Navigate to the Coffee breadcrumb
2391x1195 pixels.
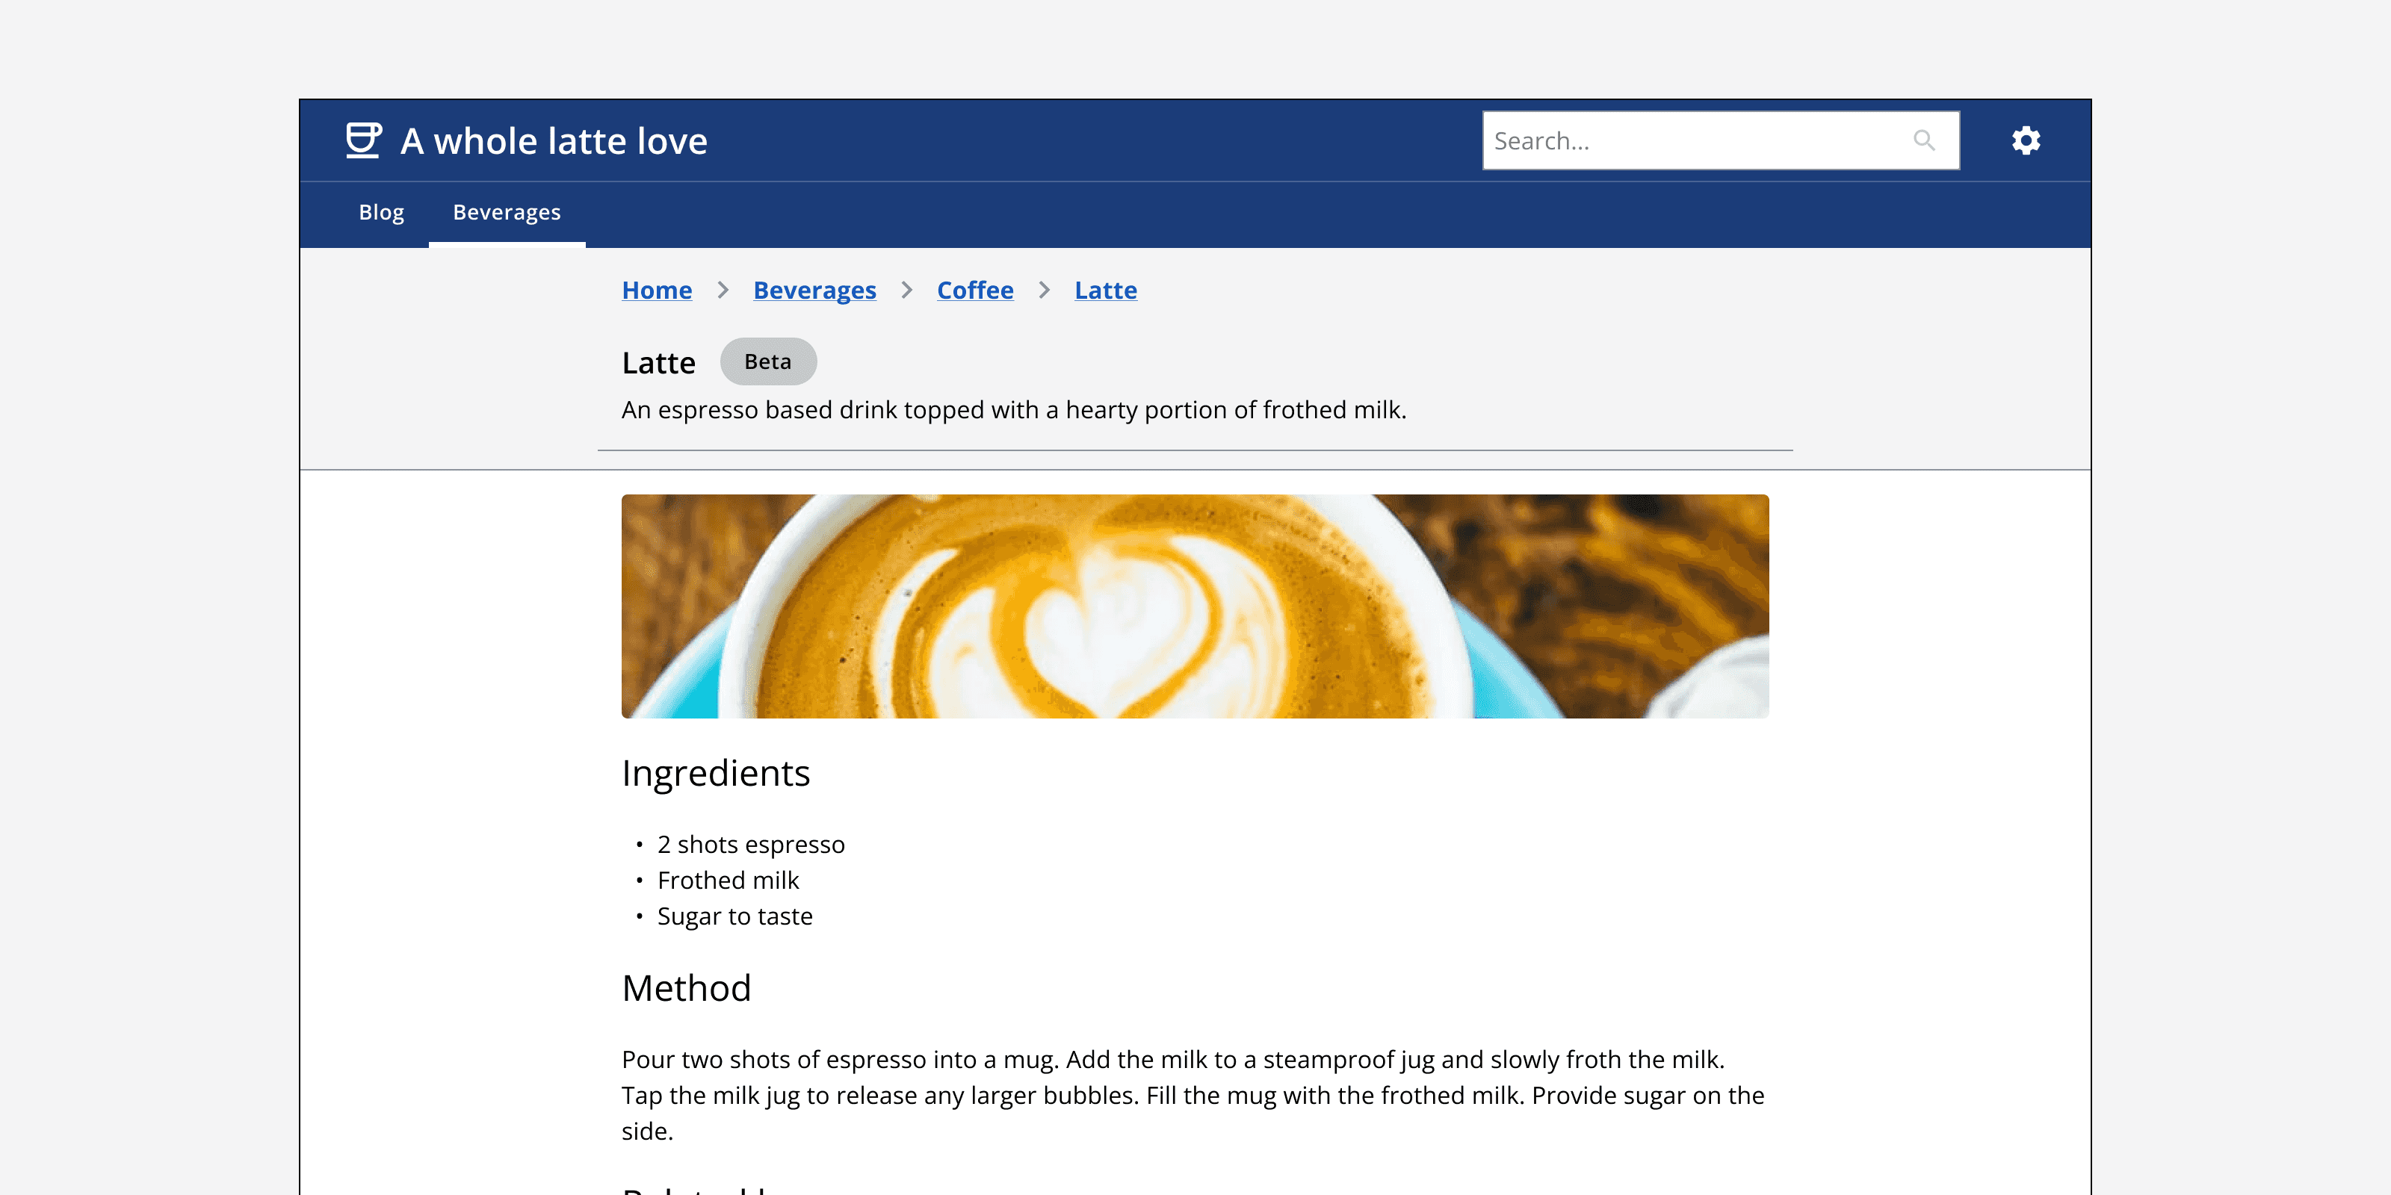974,290
